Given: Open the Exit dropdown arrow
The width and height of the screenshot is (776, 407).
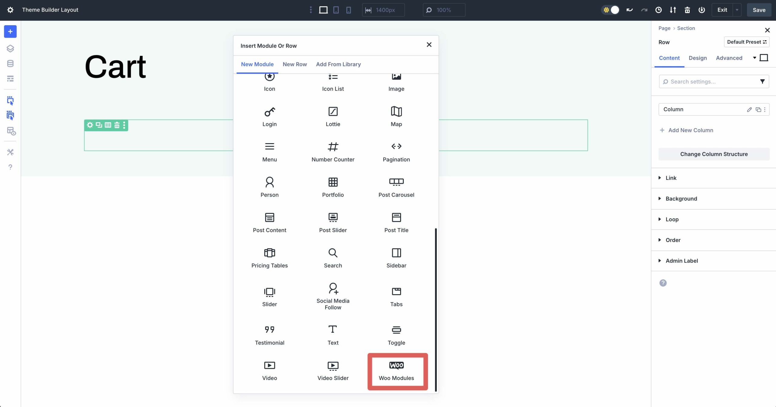Looking at the screenshot, I should (x=737, y=10).
